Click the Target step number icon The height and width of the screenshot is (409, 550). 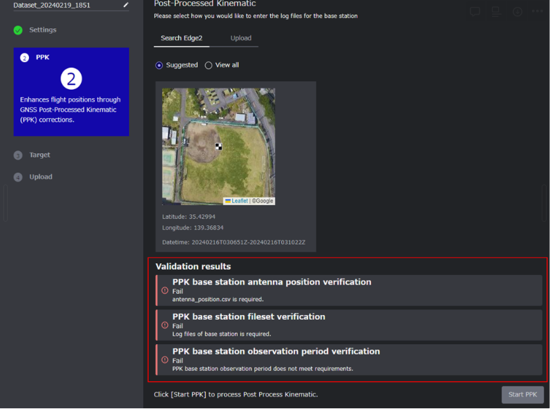18,155
